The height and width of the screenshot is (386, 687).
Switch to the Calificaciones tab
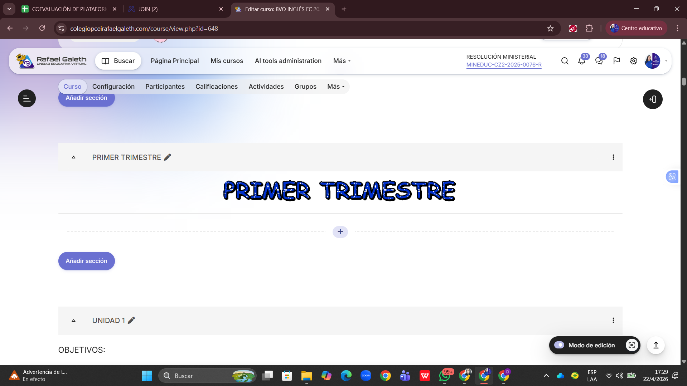216,87
